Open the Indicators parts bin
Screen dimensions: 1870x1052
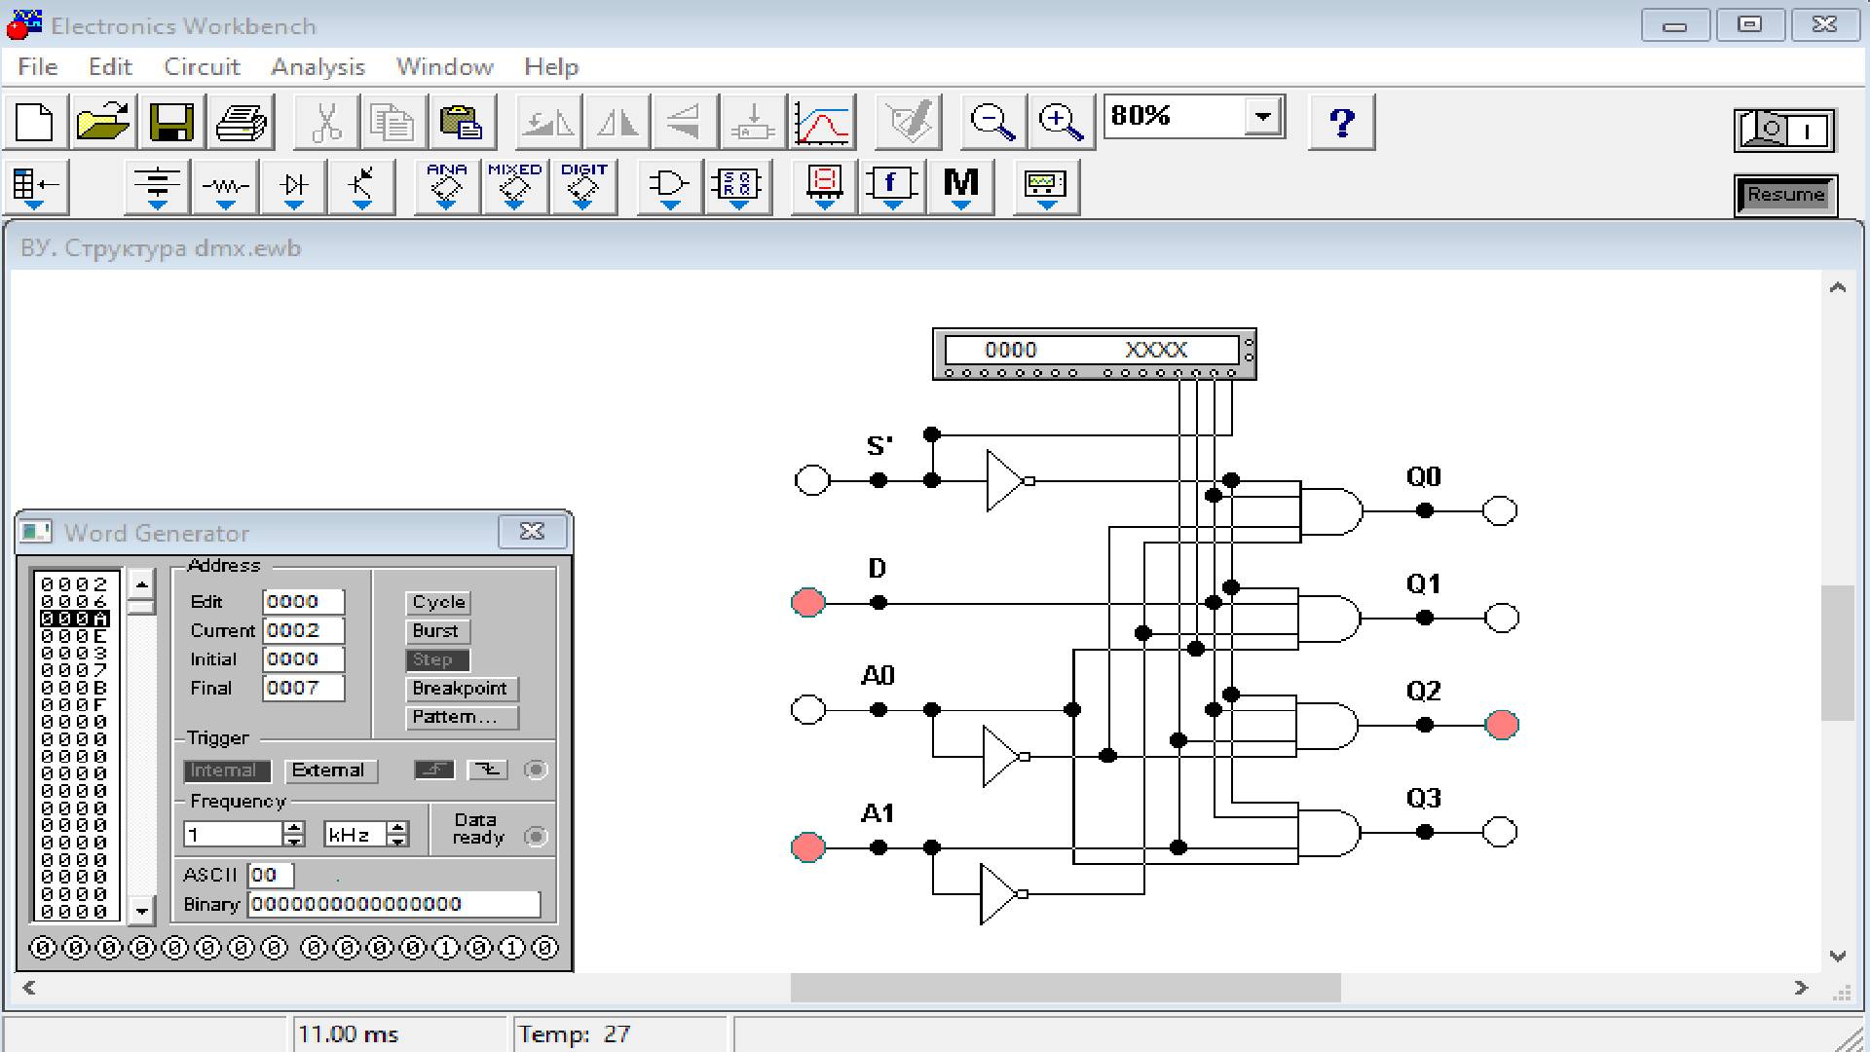click(x=824, y=185)
